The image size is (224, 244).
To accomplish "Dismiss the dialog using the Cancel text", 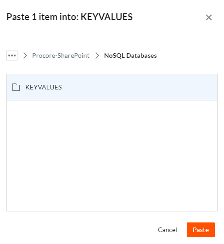I will (167, 230).
